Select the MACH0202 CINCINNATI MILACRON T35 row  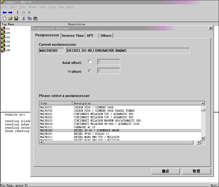[x=120, y=117]
